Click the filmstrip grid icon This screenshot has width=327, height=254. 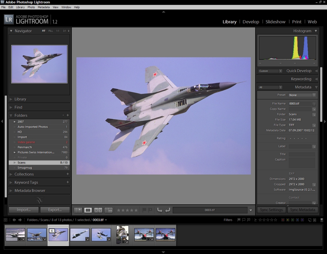pos(6,220)
